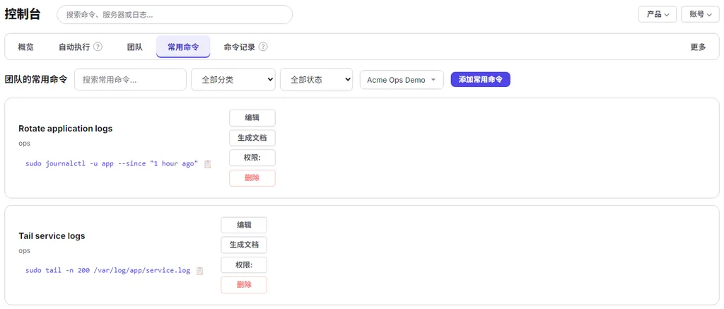Click the Tail service logs title
Screen dimensions: 724x309
[52, 236]
